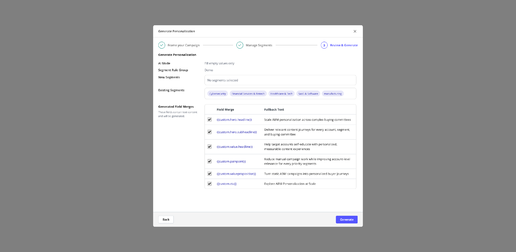This screenshot has width=516, height=252.
Task: Click the Manage Segments checkmark icon
Action: (240, 45)
